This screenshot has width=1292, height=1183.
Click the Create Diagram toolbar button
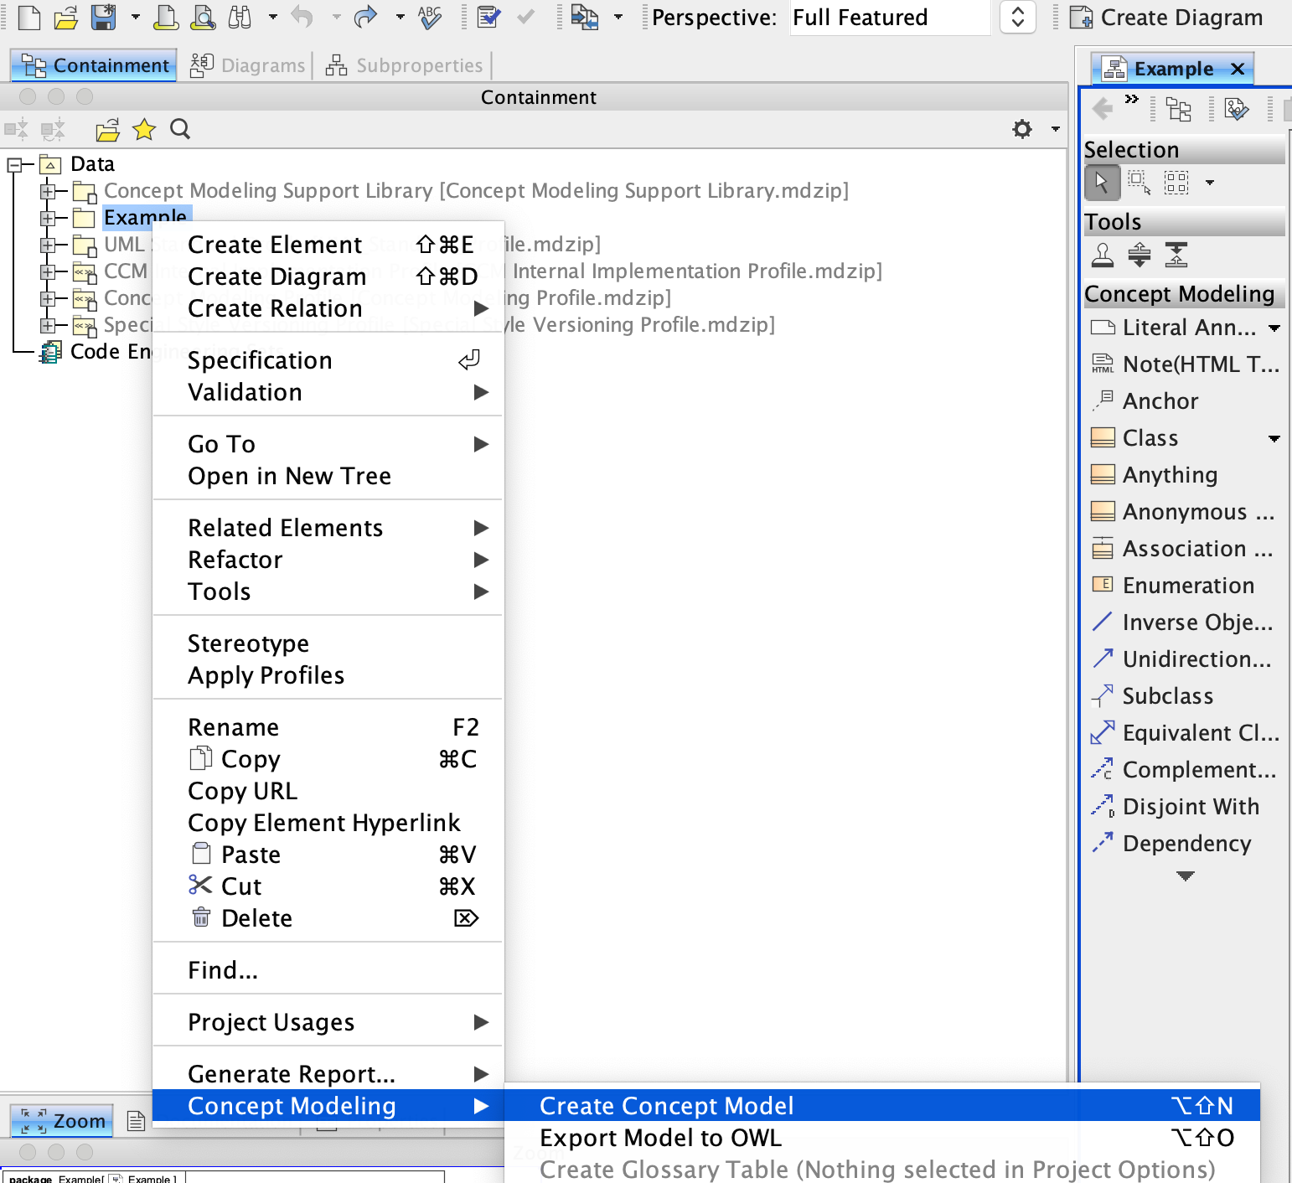click(x=1168, y=17)
